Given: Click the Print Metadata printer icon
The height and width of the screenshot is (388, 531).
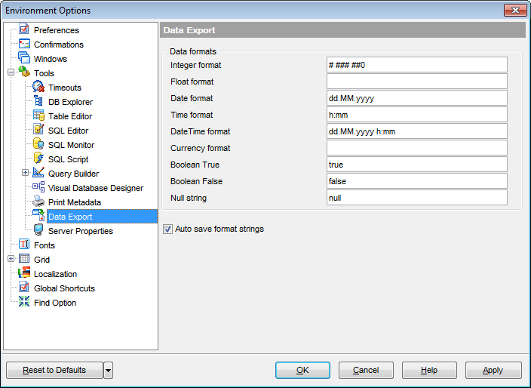Looking at the screenshot, I should click(x=38, y=202).
